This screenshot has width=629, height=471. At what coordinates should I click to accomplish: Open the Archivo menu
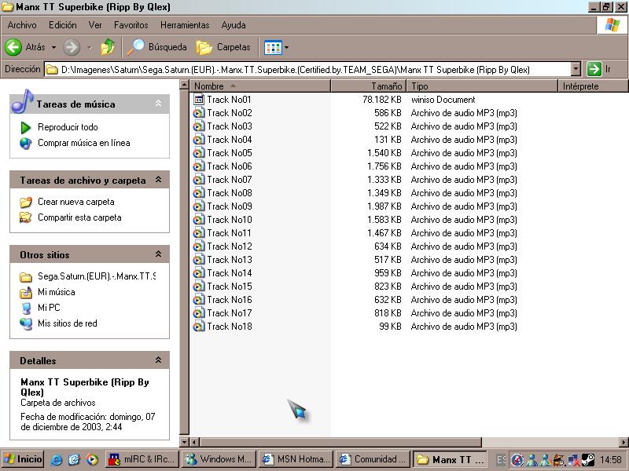(22, 25)
